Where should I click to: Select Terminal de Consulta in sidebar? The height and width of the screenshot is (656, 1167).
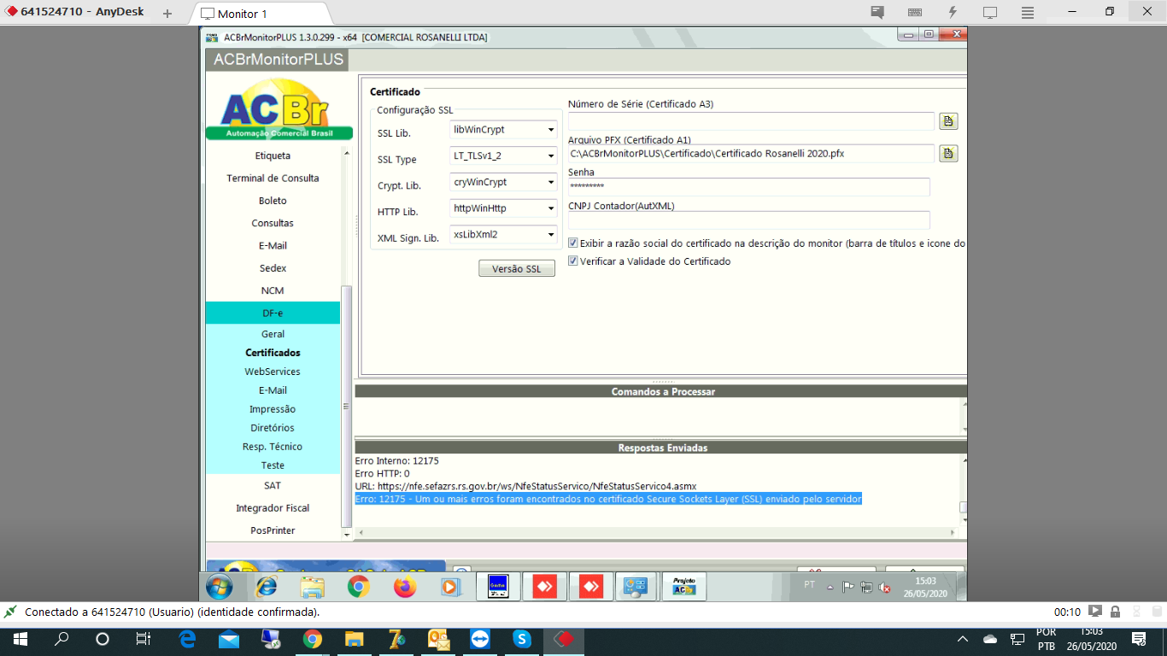[273, 179]
